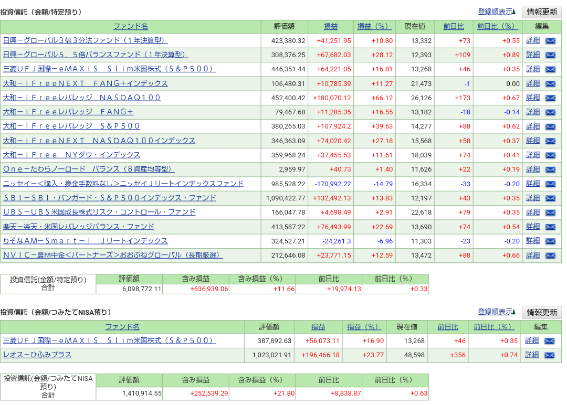Open envelope icon in ニッセイＪリートインデックスファンド row
Image resolution: width=567 pixels, height=405 pixels.
[x=551, y=184]
